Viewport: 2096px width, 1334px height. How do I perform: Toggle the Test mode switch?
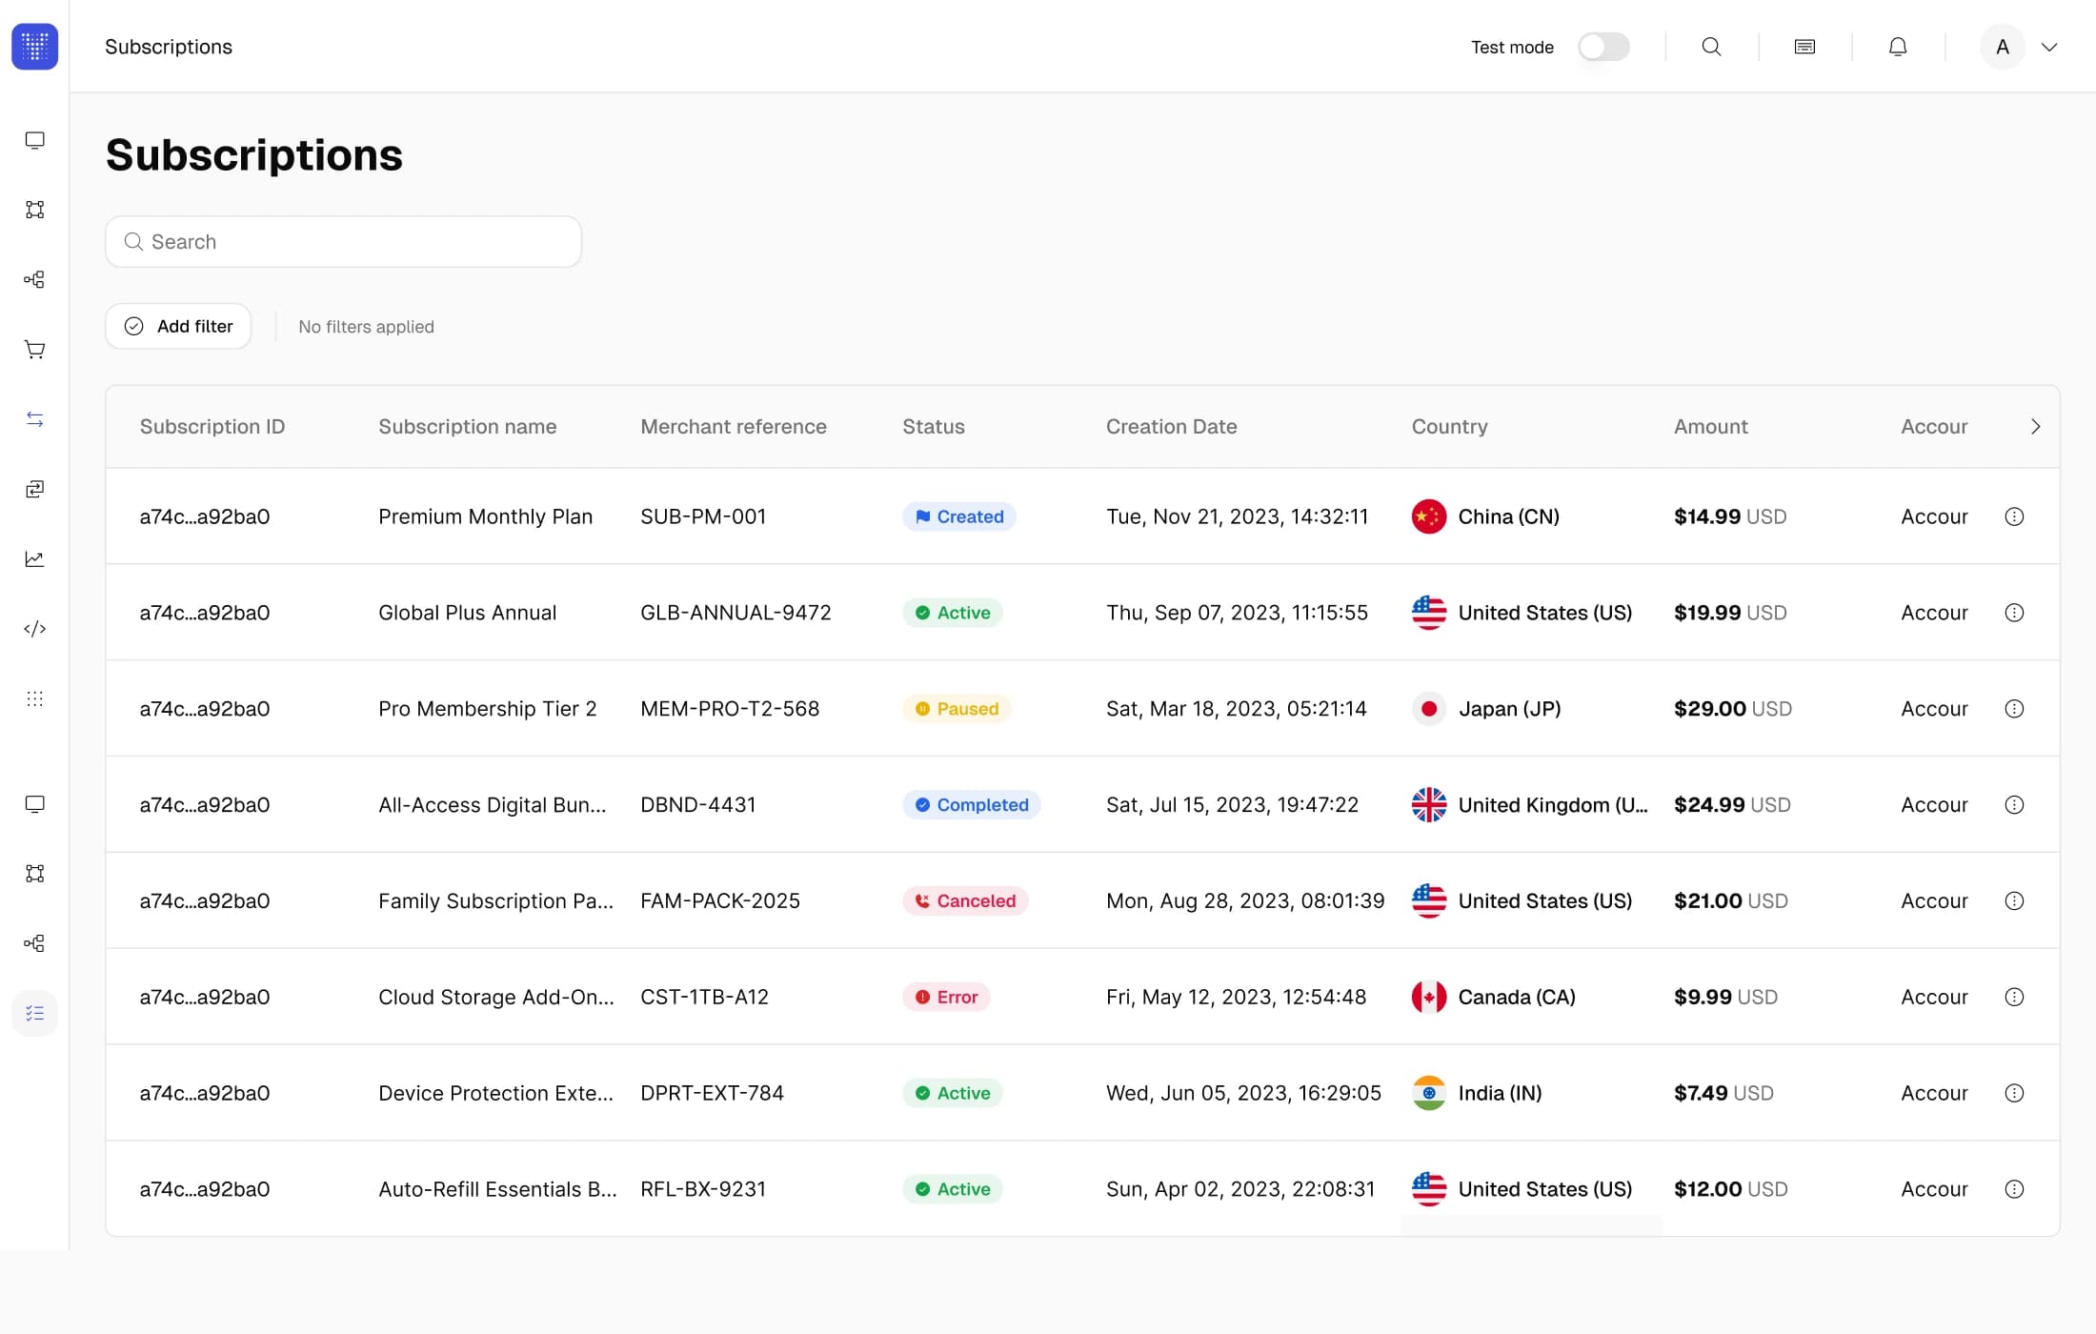click(x=1603, y=47)
